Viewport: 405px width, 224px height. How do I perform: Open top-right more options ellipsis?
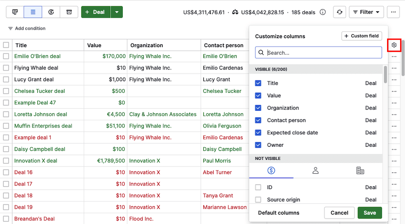393,12
